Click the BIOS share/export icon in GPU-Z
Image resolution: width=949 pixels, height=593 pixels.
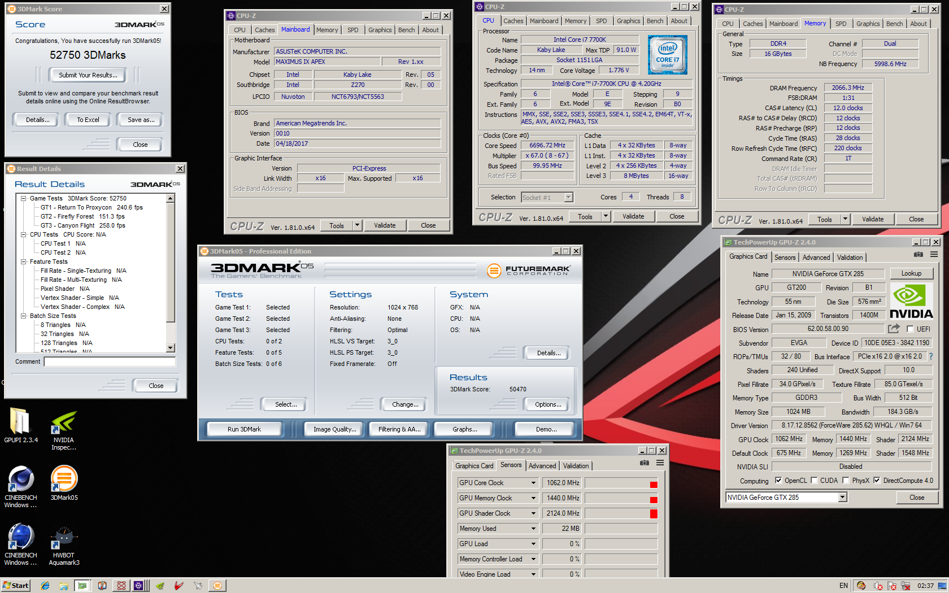coord(894,328)
